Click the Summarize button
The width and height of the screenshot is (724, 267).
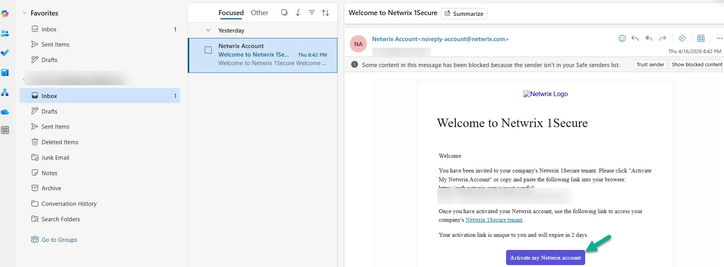464,14
